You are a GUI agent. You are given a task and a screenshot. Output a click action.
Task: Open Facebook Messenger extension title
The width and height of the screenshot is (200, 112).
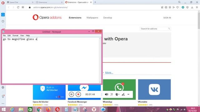point(77,102)
